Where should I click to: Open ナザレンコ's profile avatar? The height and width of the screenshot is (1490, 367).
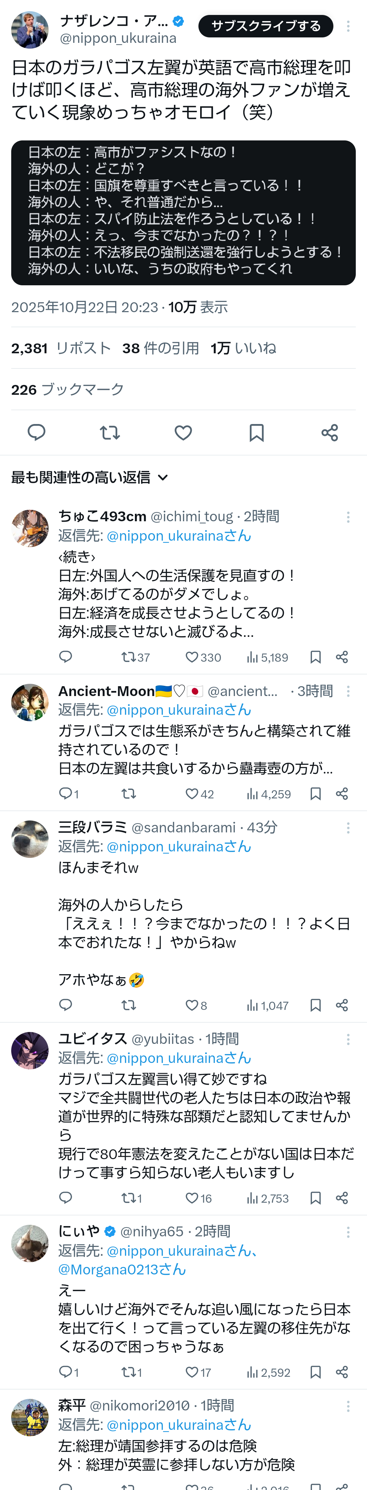[x=30, y=30]
